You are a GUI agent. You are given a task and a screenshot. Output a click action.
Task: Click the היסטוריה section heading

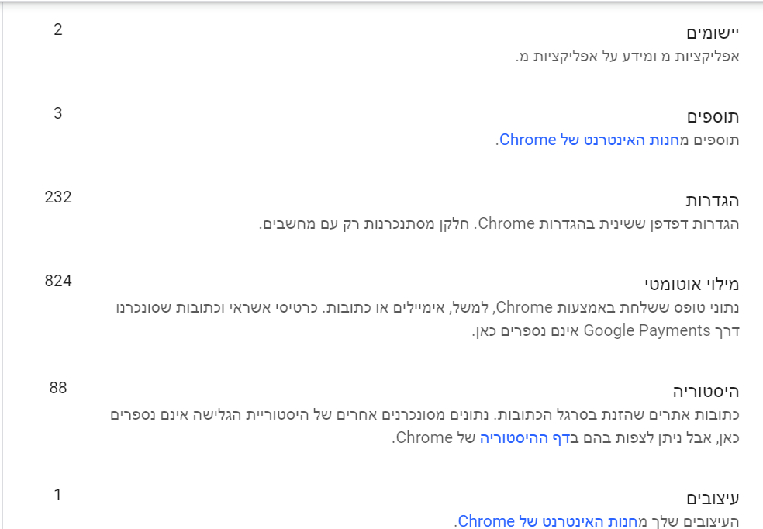coord(706,390)
